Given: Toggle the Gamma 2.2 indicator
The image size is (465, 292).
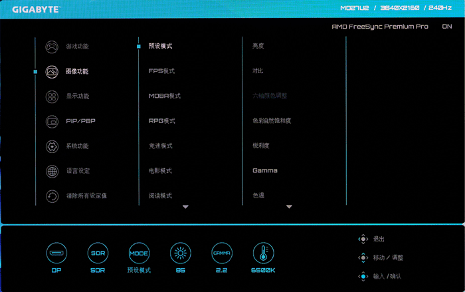Looking at the screenshot, I should click(221, 253).
